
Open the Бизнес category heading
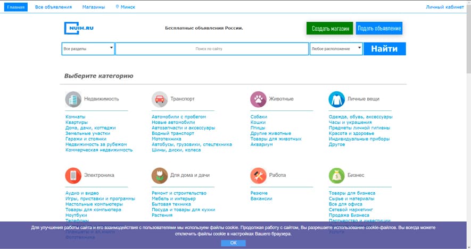[x=356, y=175]
